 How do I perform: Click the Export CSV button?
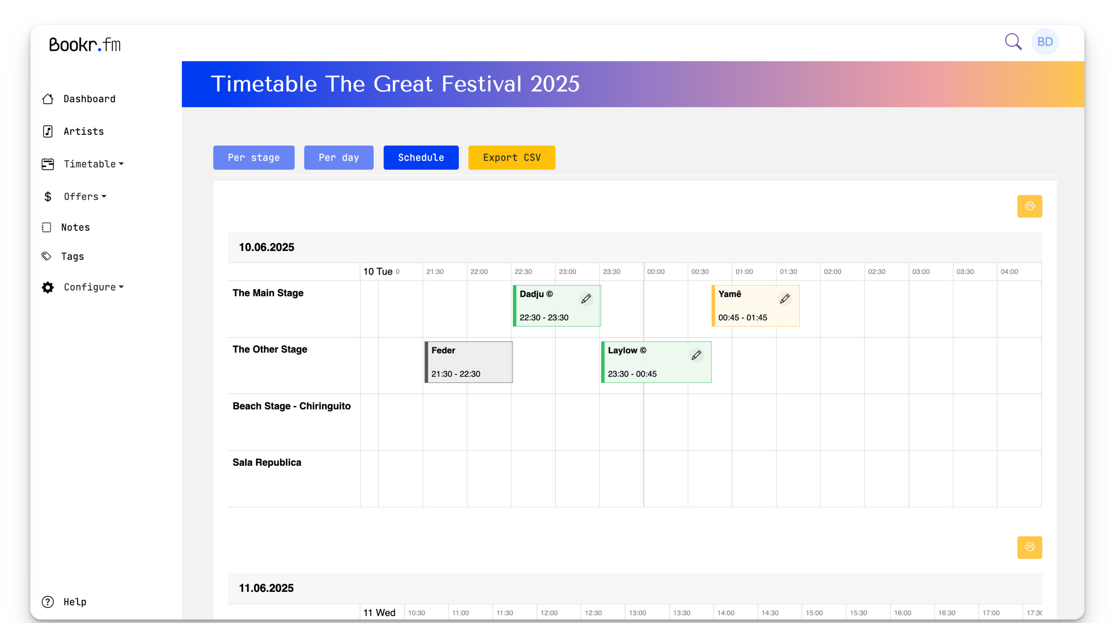point(512,158)
